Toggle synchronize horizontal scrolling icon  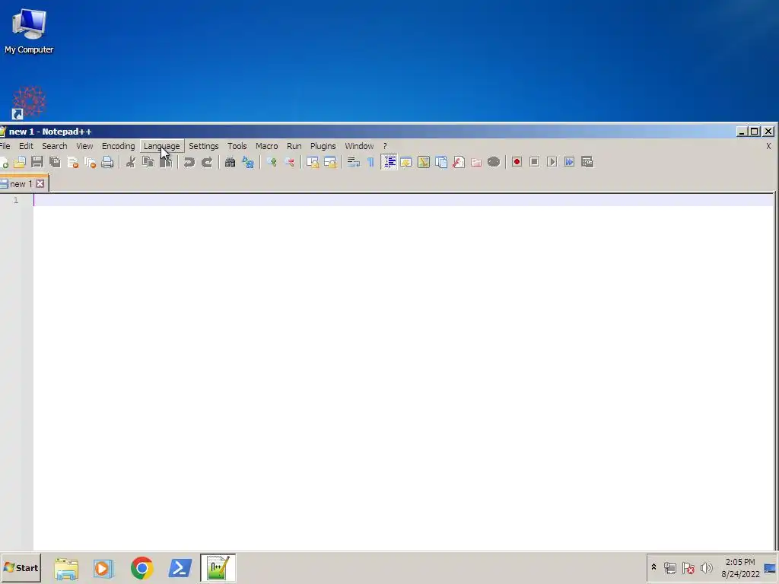click(330, 163)
